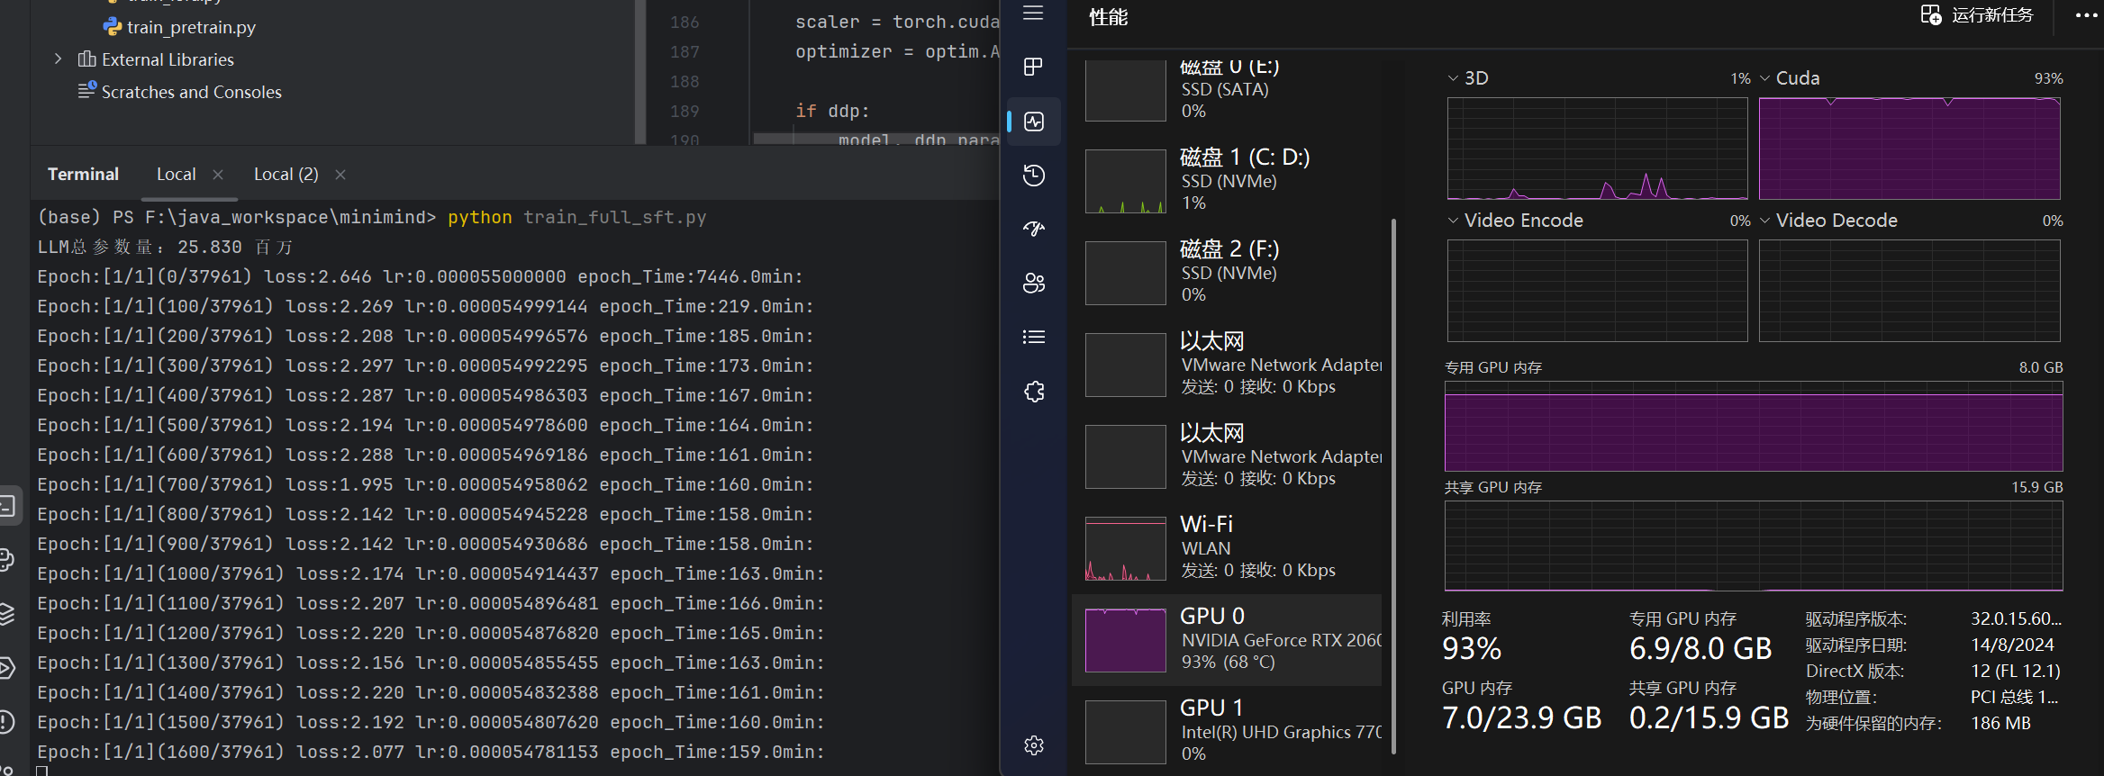
Task: Open Task Manager hamburger navigation menu
Action: (x=1033, y=14)
